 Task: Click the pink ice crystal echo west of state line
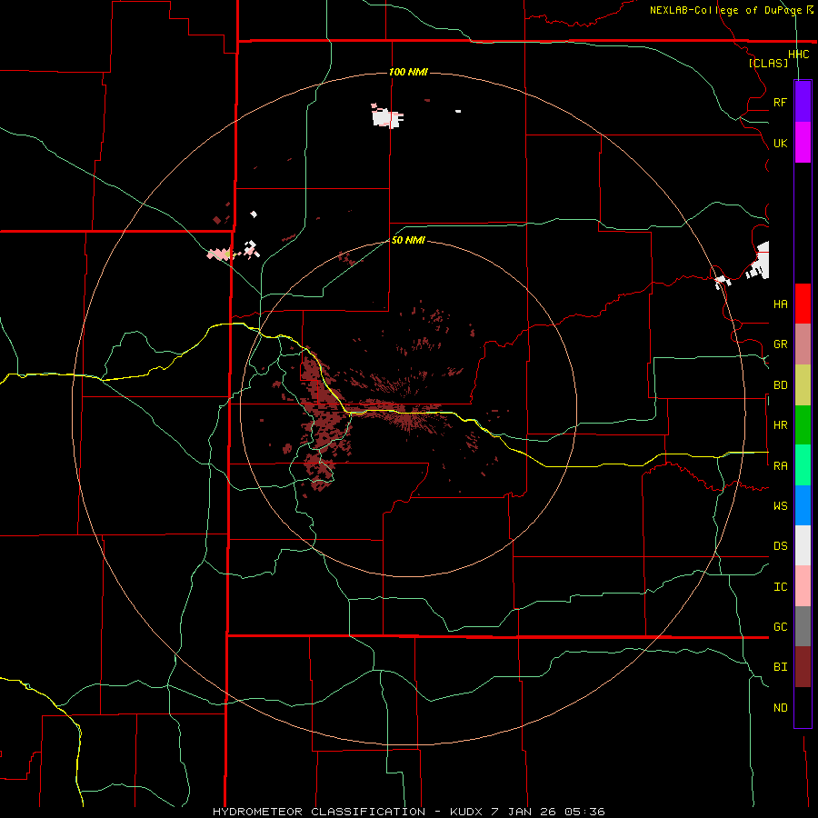coord(219,254)
